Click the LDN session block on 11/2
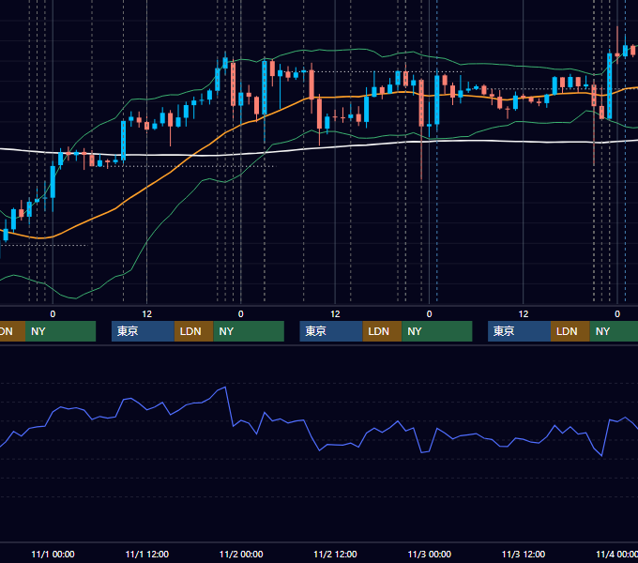 [x=382, y=331]
